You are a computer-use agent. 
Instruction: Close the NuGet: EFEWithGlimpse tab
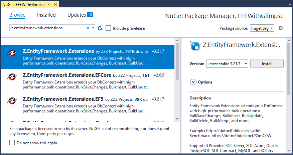[x=55, y=4]
